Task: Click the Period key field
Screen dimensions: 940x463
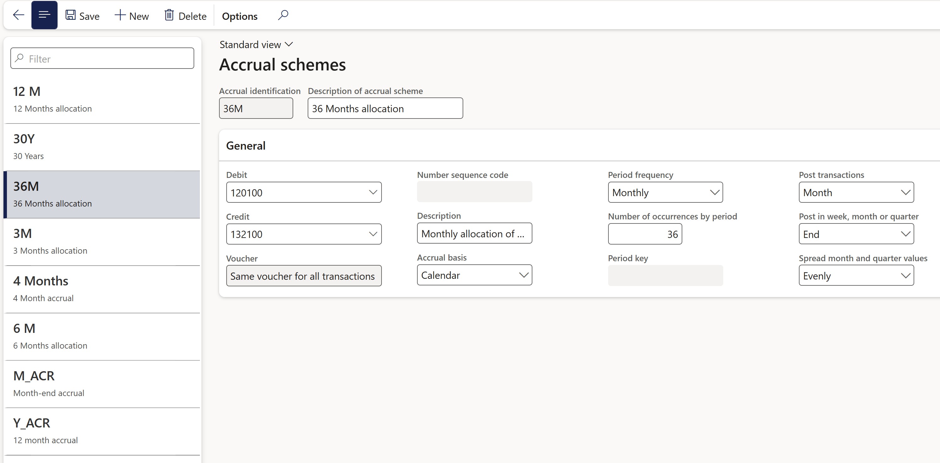Action: (665, 275)
